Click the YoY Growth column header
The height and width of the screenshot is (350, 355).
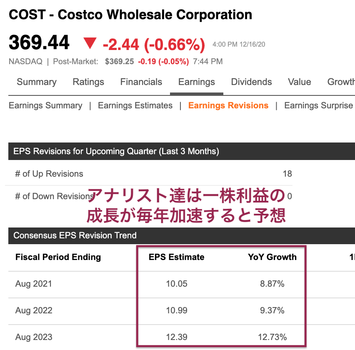tap(272, 257)
